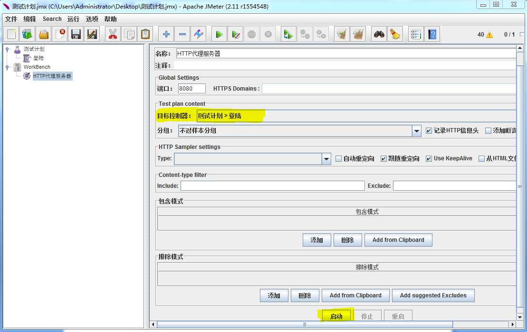
Task: Click the grey Stop test icon
Action: point(251,34)
